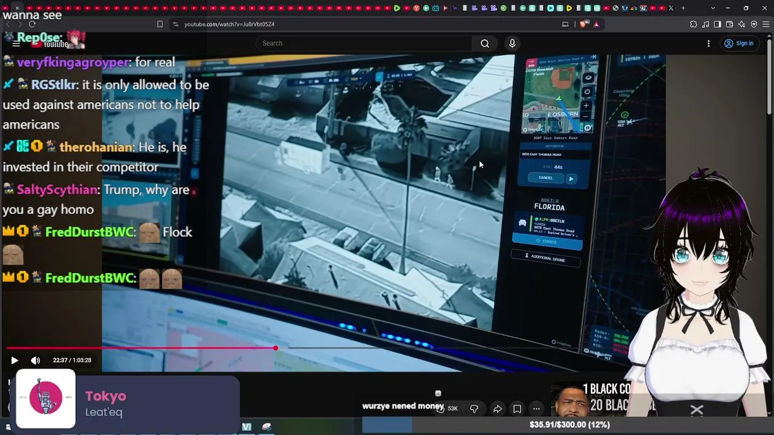Click the $35.91/$300.00 donation goal bar
The height and width of the screenshot is (435, 774).
[x=569, y=425]
